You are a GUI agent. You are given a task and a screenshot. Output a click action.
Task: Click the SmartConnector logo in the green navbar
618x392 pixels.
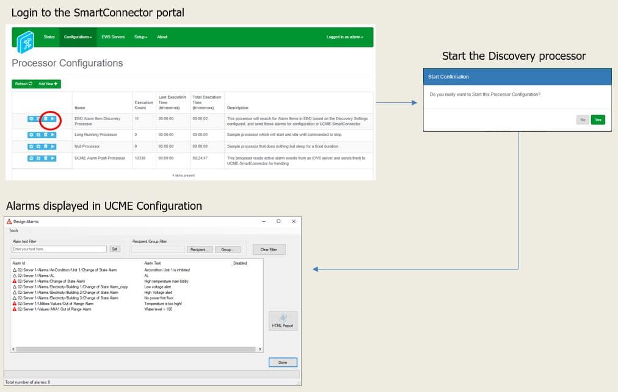[26, 41]
